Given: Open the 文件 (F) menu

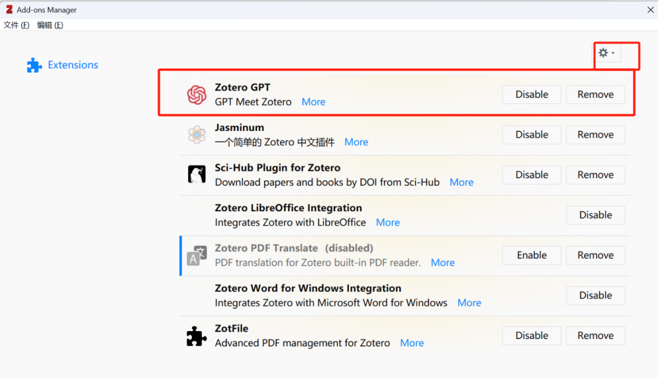Looking at the screenshot, I should (x=16, y=25).
